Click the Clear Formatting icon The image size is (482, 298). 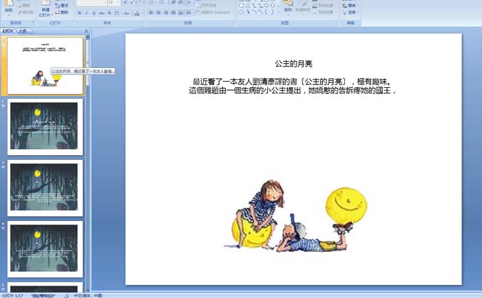[x=140, y=3]
